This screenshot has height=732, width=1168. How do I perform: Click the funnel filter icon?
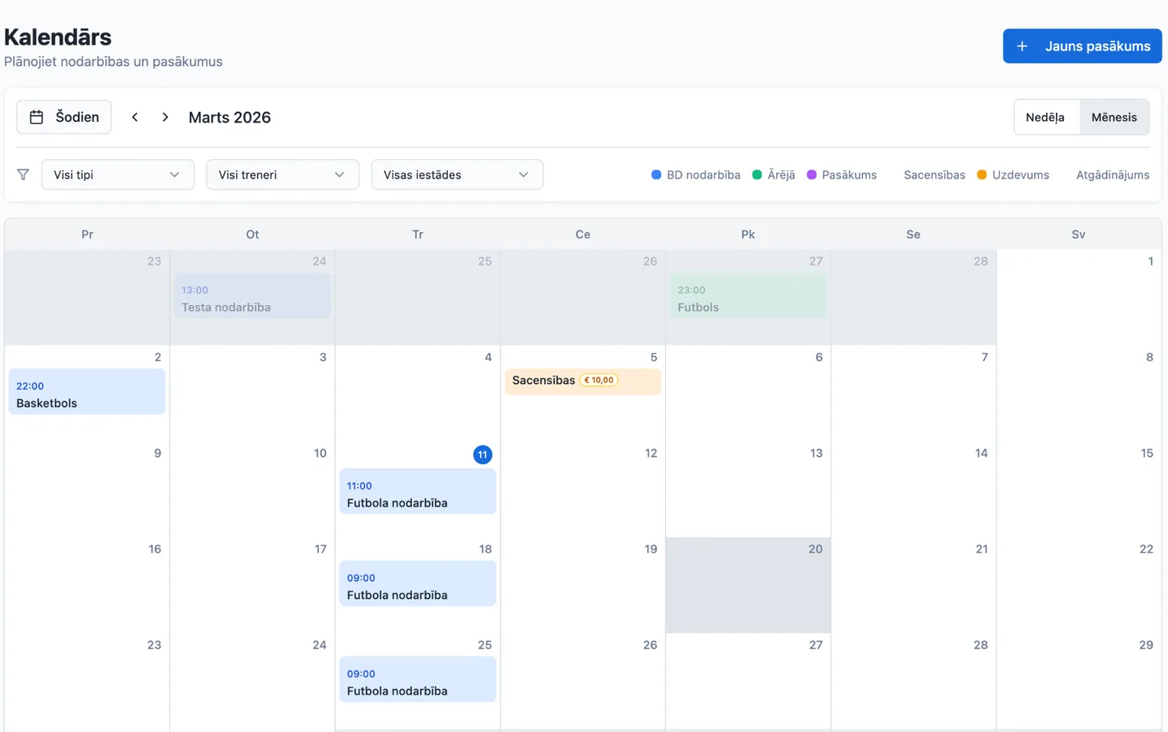click(x=23, y=174)
